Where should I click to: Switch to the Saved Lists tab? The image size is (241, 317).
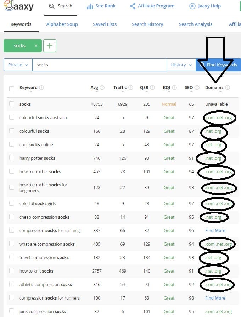coord(105,24)
